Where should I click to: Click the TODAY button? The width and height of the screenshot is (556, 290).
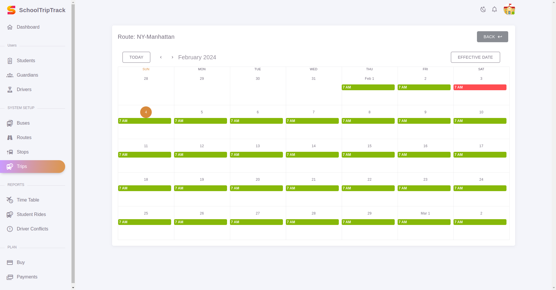(136, 57)
